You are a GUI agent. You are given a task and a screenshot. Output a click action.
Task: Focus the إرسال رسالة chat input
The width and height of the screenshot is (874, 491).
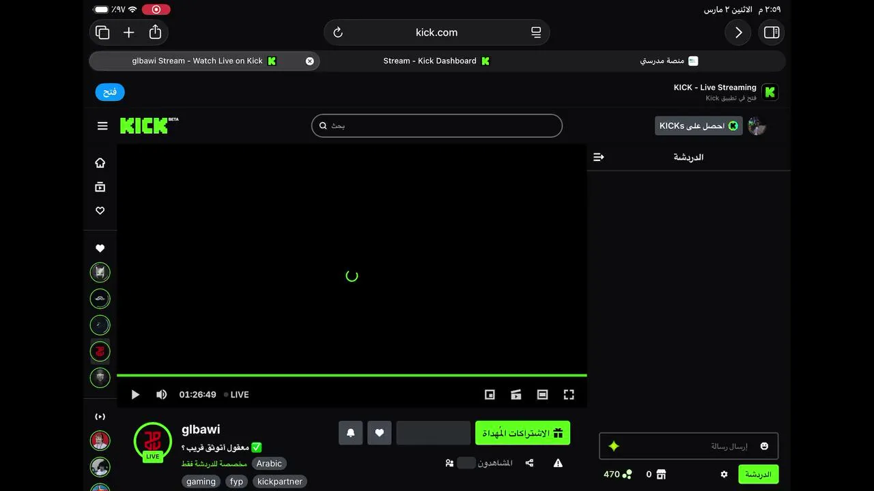click(x=688, y=446)
